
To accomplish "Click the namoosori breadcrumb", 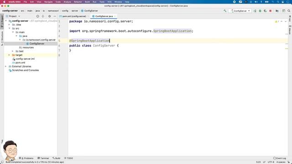I will (53, 11).
